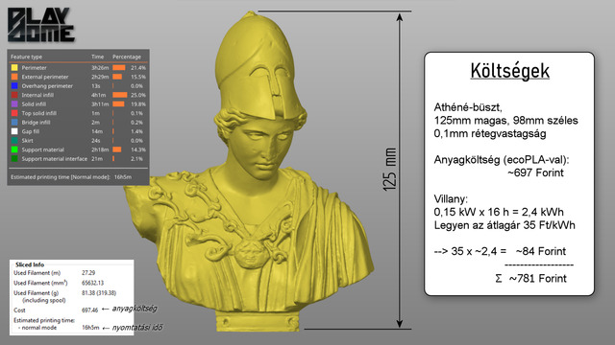
Task: Select the "Support material interface" label
Action: (x=55, y=159)
